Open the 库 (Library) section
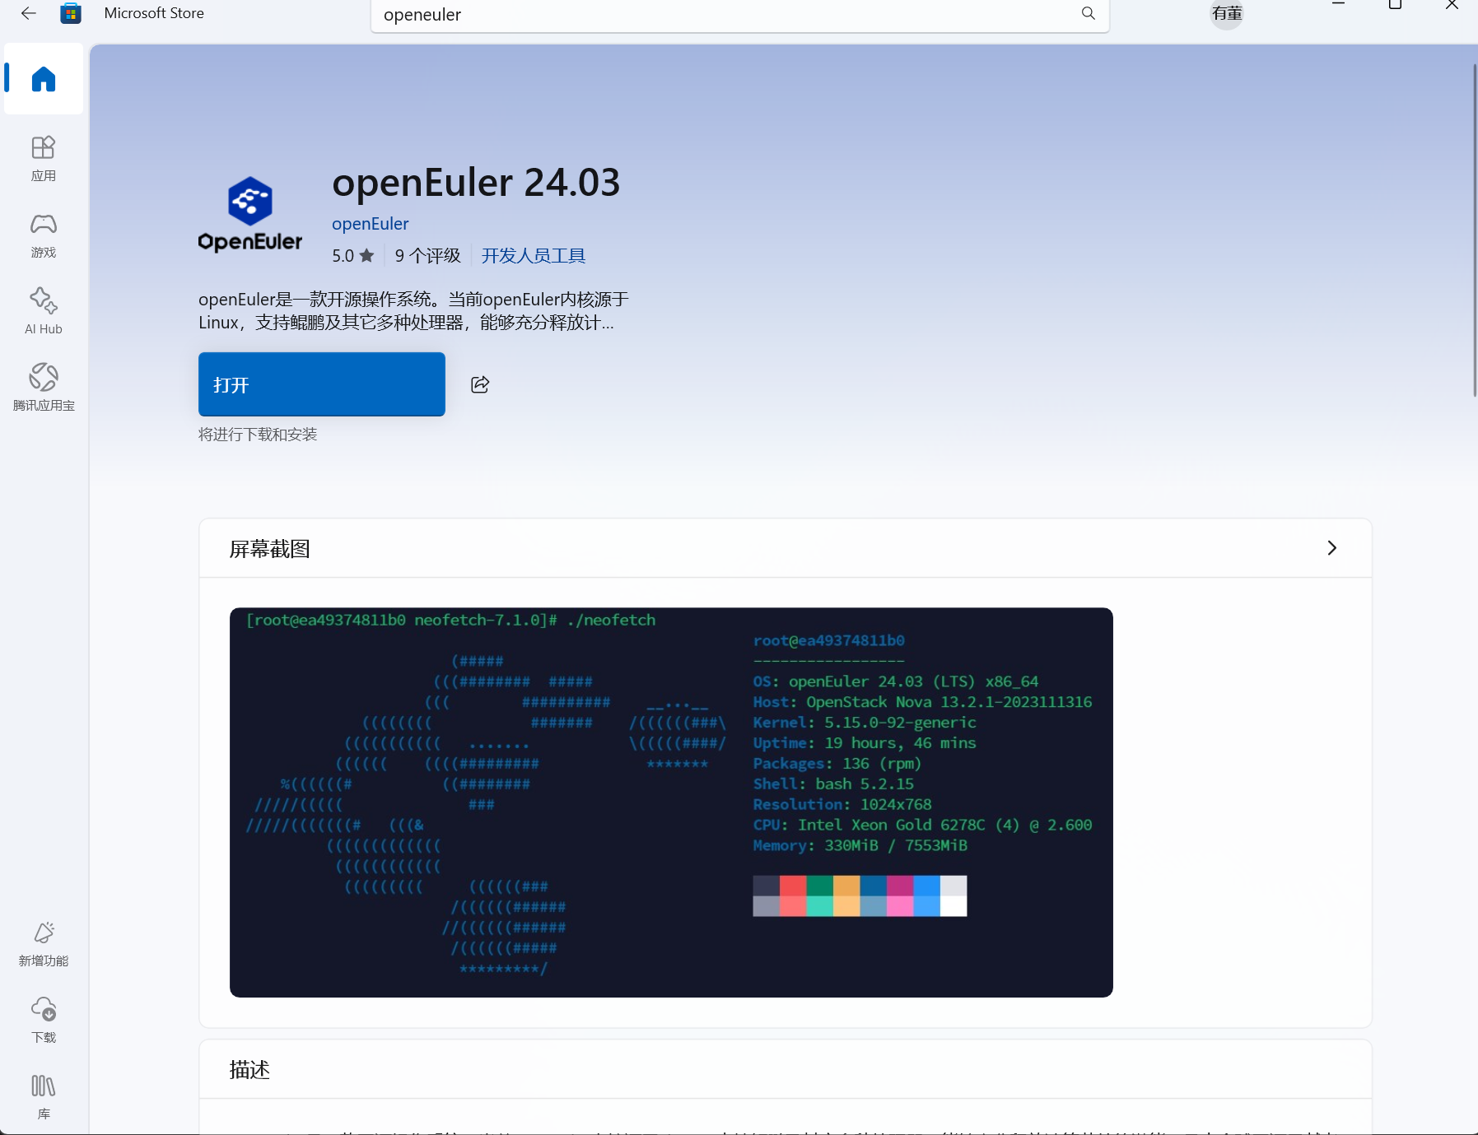This screenshot has height=1135, width=1478. tap(44, 1096)
